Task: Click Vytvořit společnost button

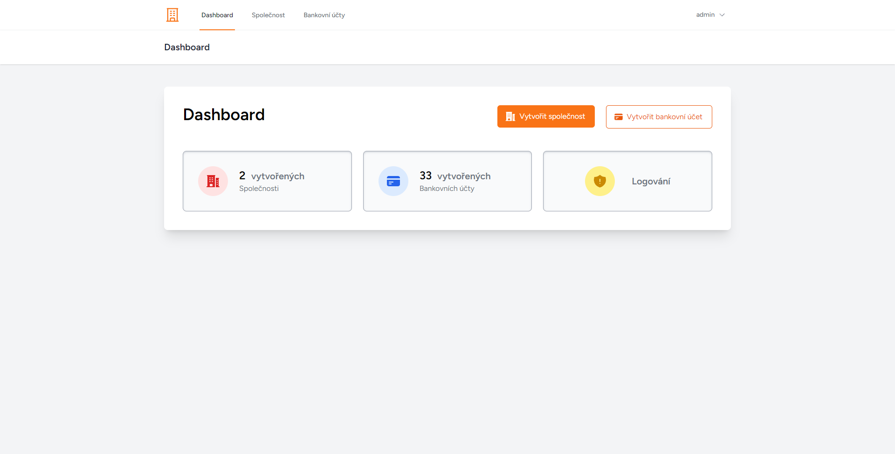Action: [545, 116]
